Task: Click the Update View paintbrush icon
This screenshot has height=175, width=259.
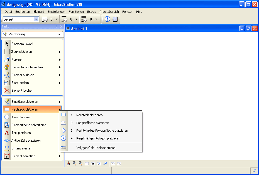Action: (68, 164)
